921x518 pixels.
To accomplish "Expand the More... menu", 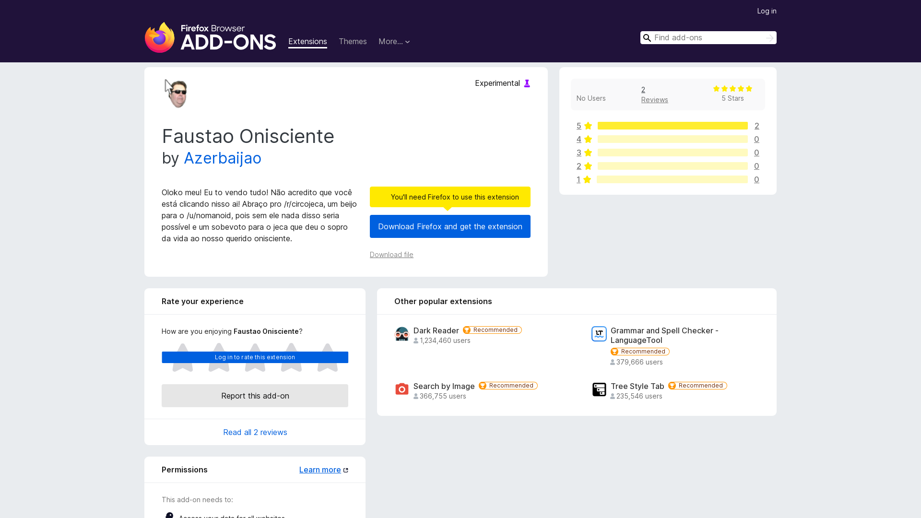I will pos(394,42).
